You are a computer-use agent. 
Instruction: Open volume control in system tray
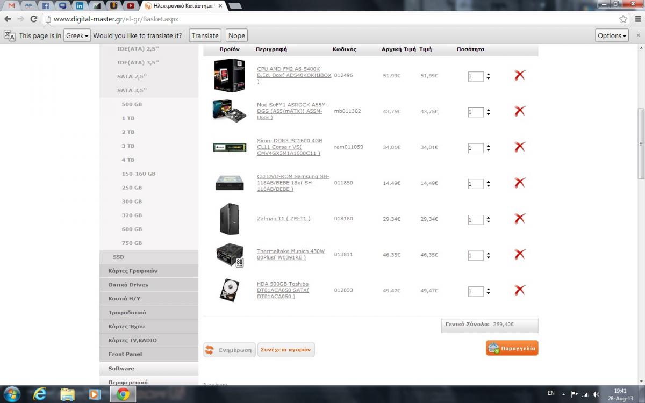(596, 394)
